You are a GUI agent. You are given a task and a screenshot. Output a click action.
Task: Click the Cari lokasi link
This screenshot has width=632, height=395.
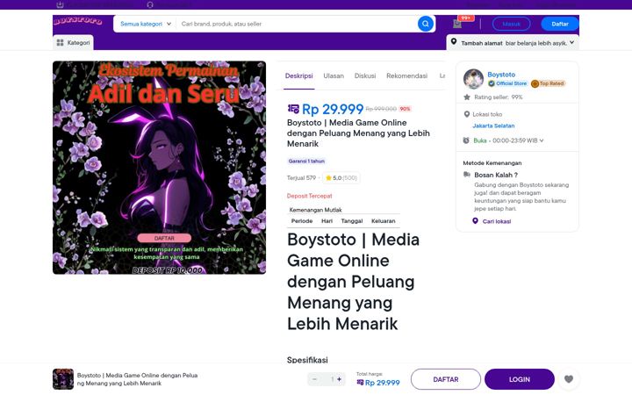(x=497, y=221)
